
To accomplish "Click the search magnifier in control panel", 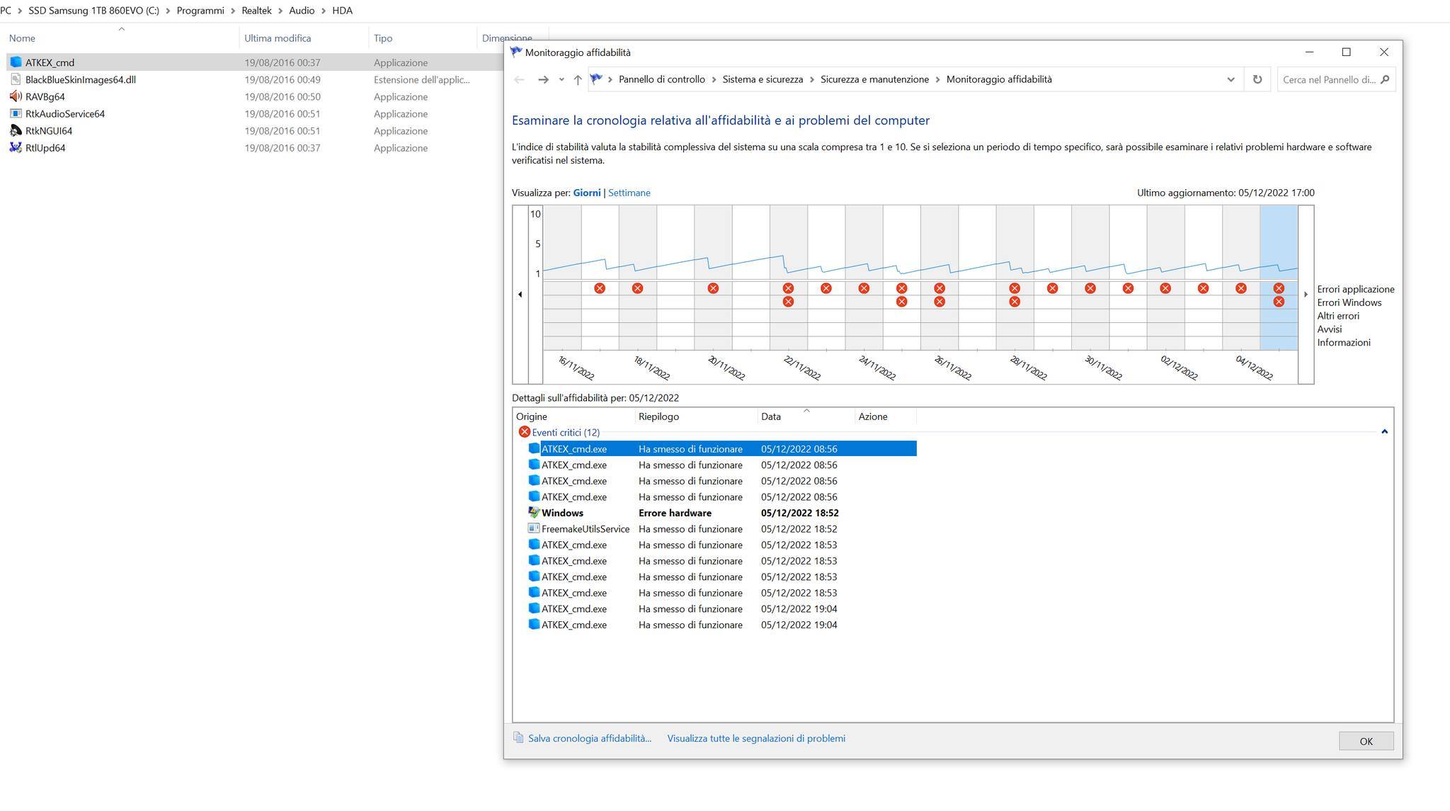I will coord(1385,79).
